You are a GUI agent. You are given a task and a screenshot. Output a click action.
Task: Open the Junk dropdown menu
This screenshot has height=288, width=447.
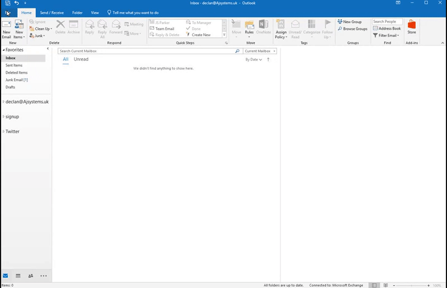(37, 36)
